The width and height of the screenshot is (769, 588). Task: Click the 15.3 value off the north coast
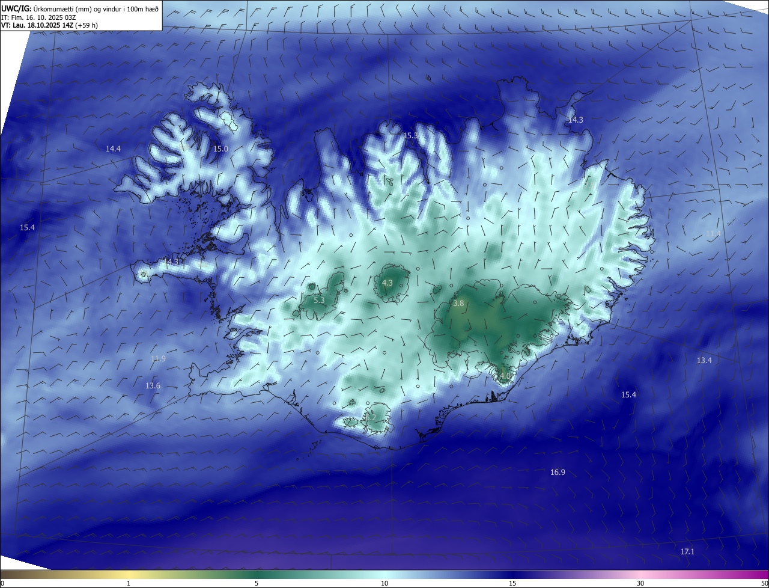coord(410,136)
